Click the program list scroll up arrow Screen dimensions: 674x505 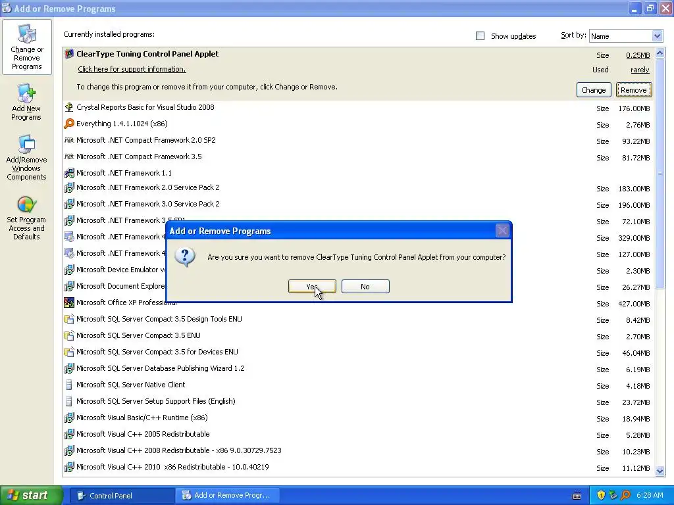660,53
